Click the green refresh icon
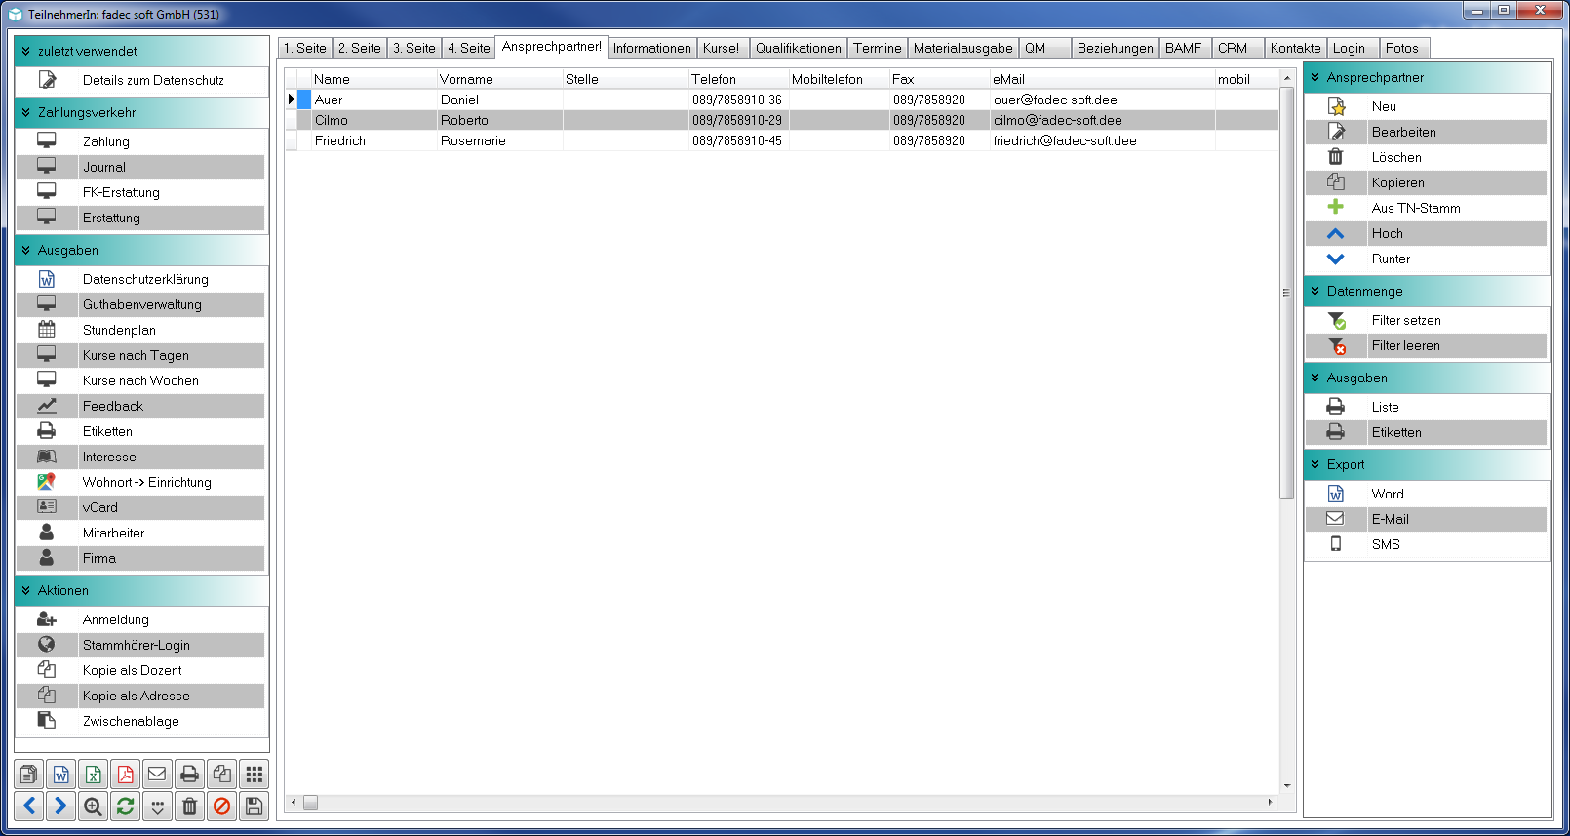 (125, 806)
